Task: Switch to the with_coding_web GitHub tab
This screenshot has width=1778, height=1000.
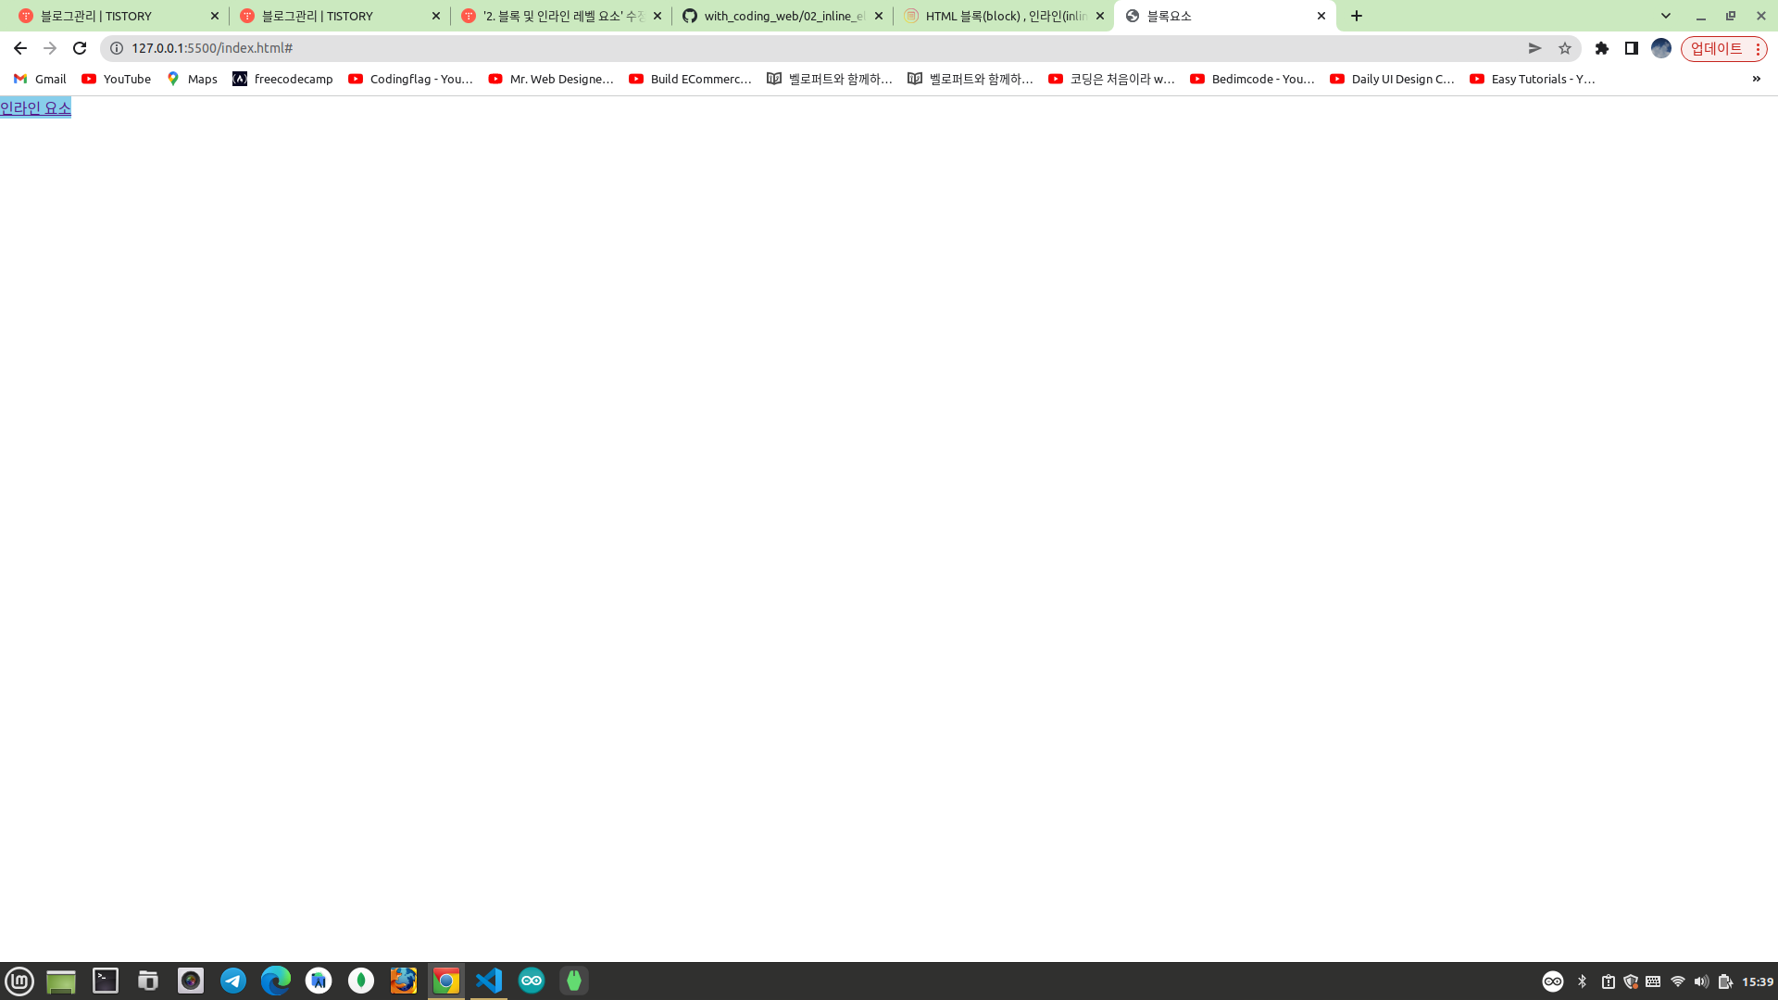Action: pyautogui.click(x=783, y=16)
